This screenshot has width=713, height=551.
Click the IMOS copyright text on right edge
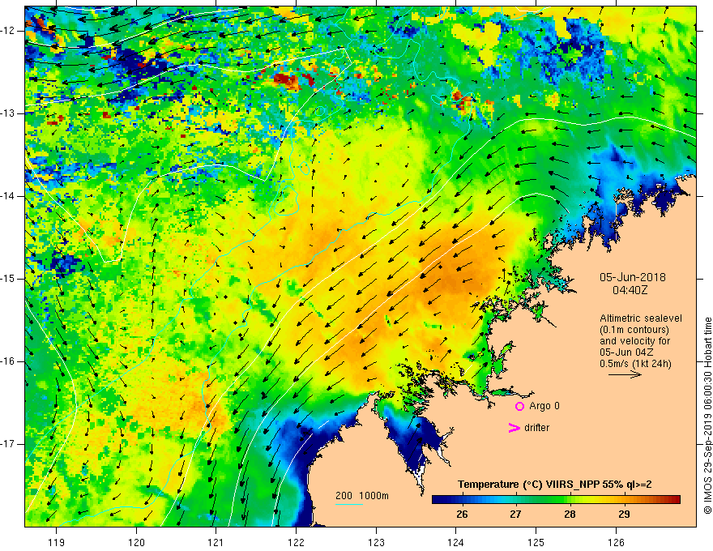point(707,416)
